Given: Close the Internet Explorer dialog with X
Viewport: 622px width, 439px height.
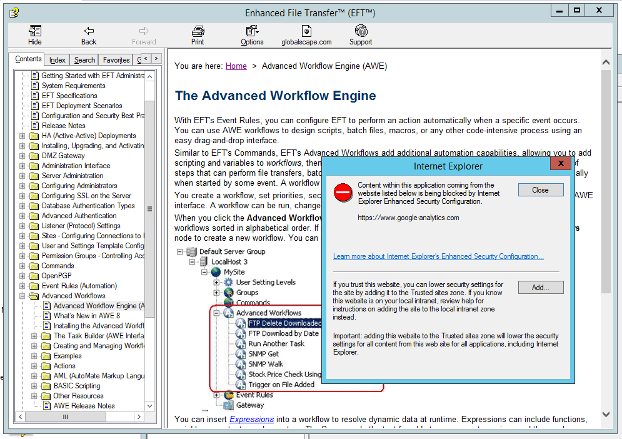Looking at the screenshot, I should coord(561,163).
